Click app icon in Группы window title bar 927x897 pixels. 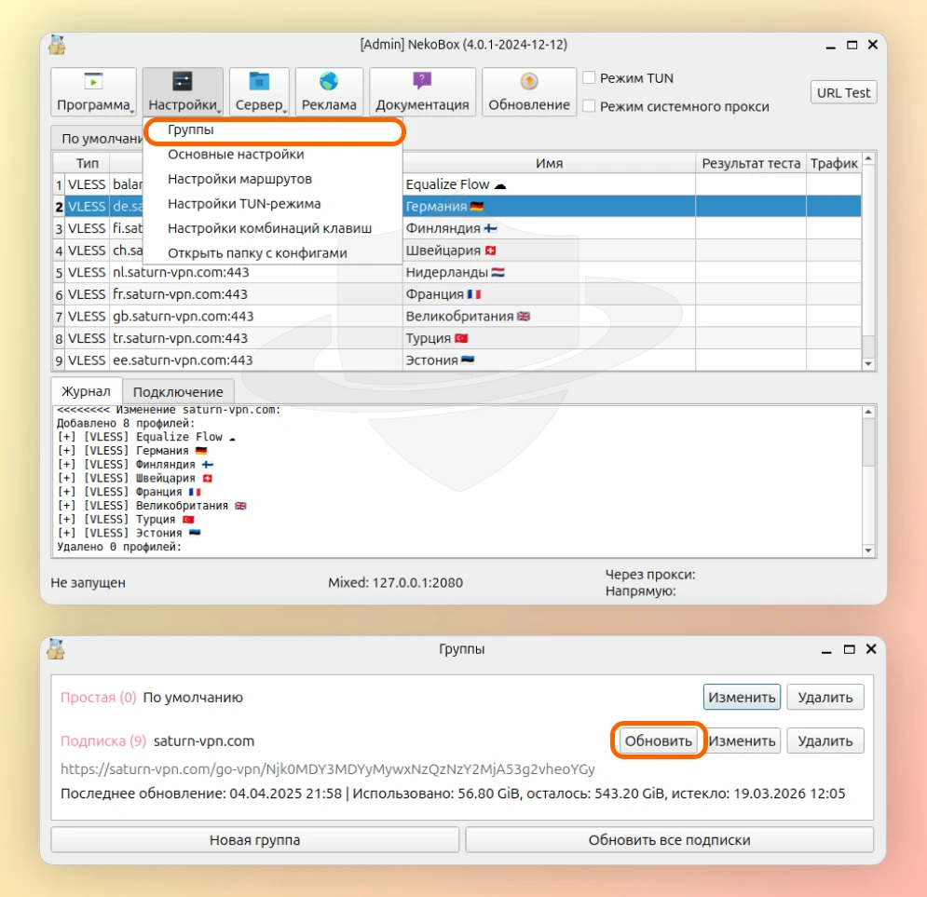58,649
